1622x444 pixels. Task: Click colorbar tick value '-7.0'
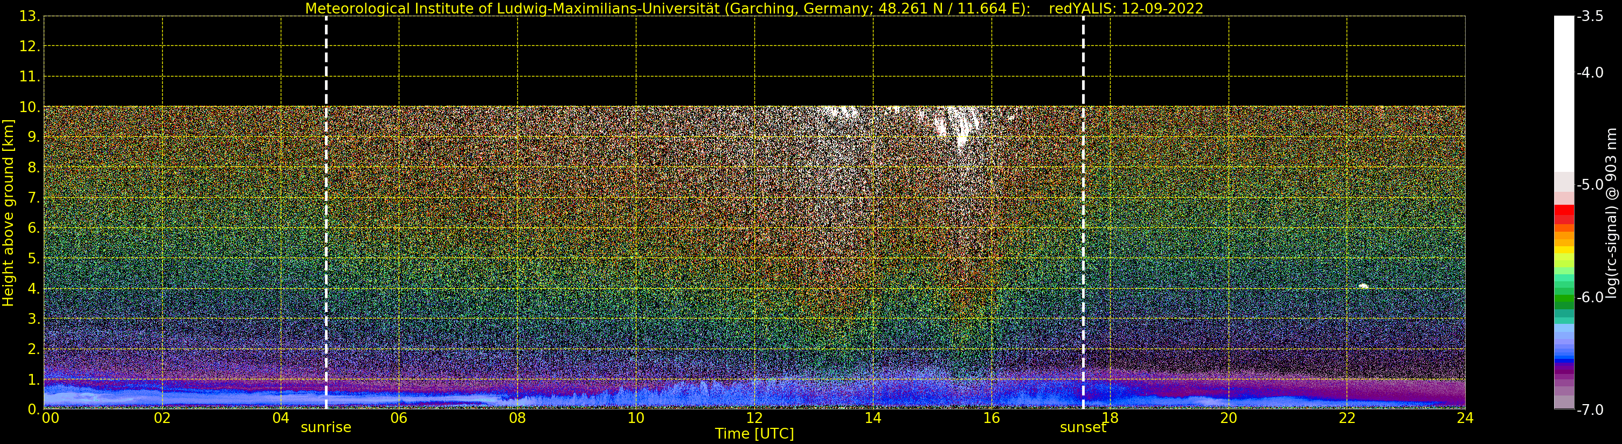click(x=1590, y=410)
